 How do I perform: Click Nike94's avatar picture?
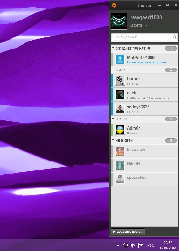120,165
